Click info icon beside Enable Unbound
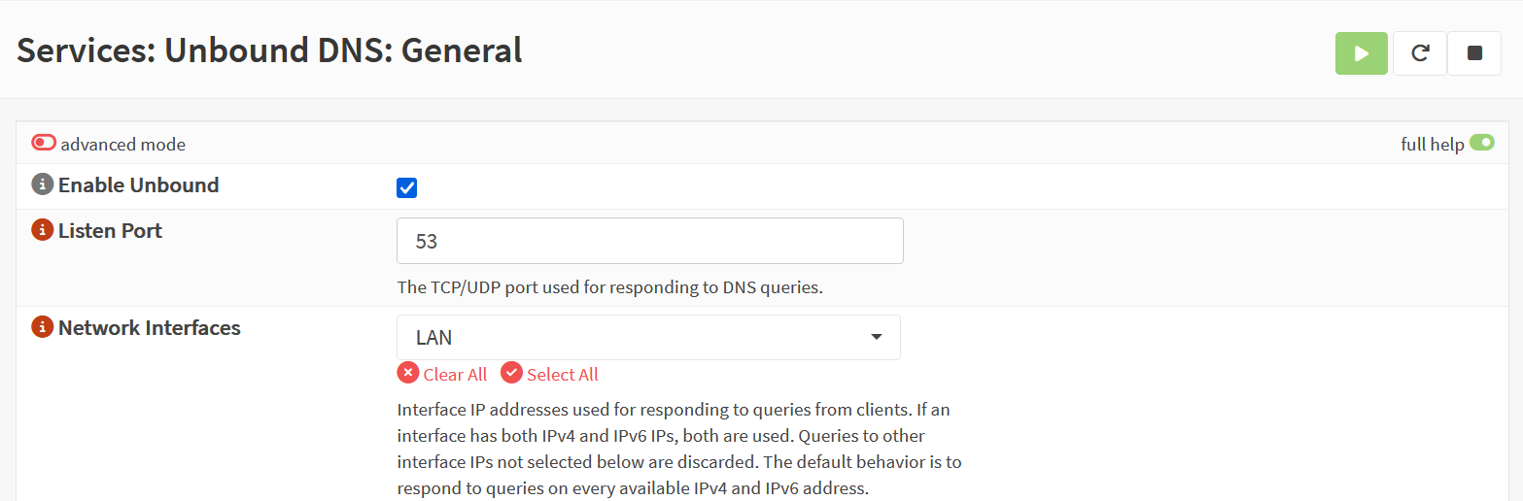The image size is (1523, 501). point(42,184)
